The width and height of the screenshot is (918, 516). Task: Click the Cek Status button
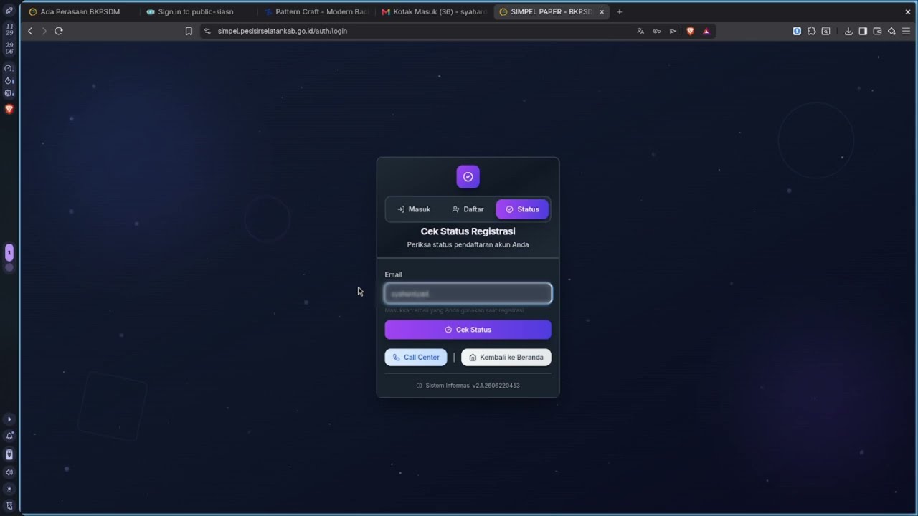468,330
